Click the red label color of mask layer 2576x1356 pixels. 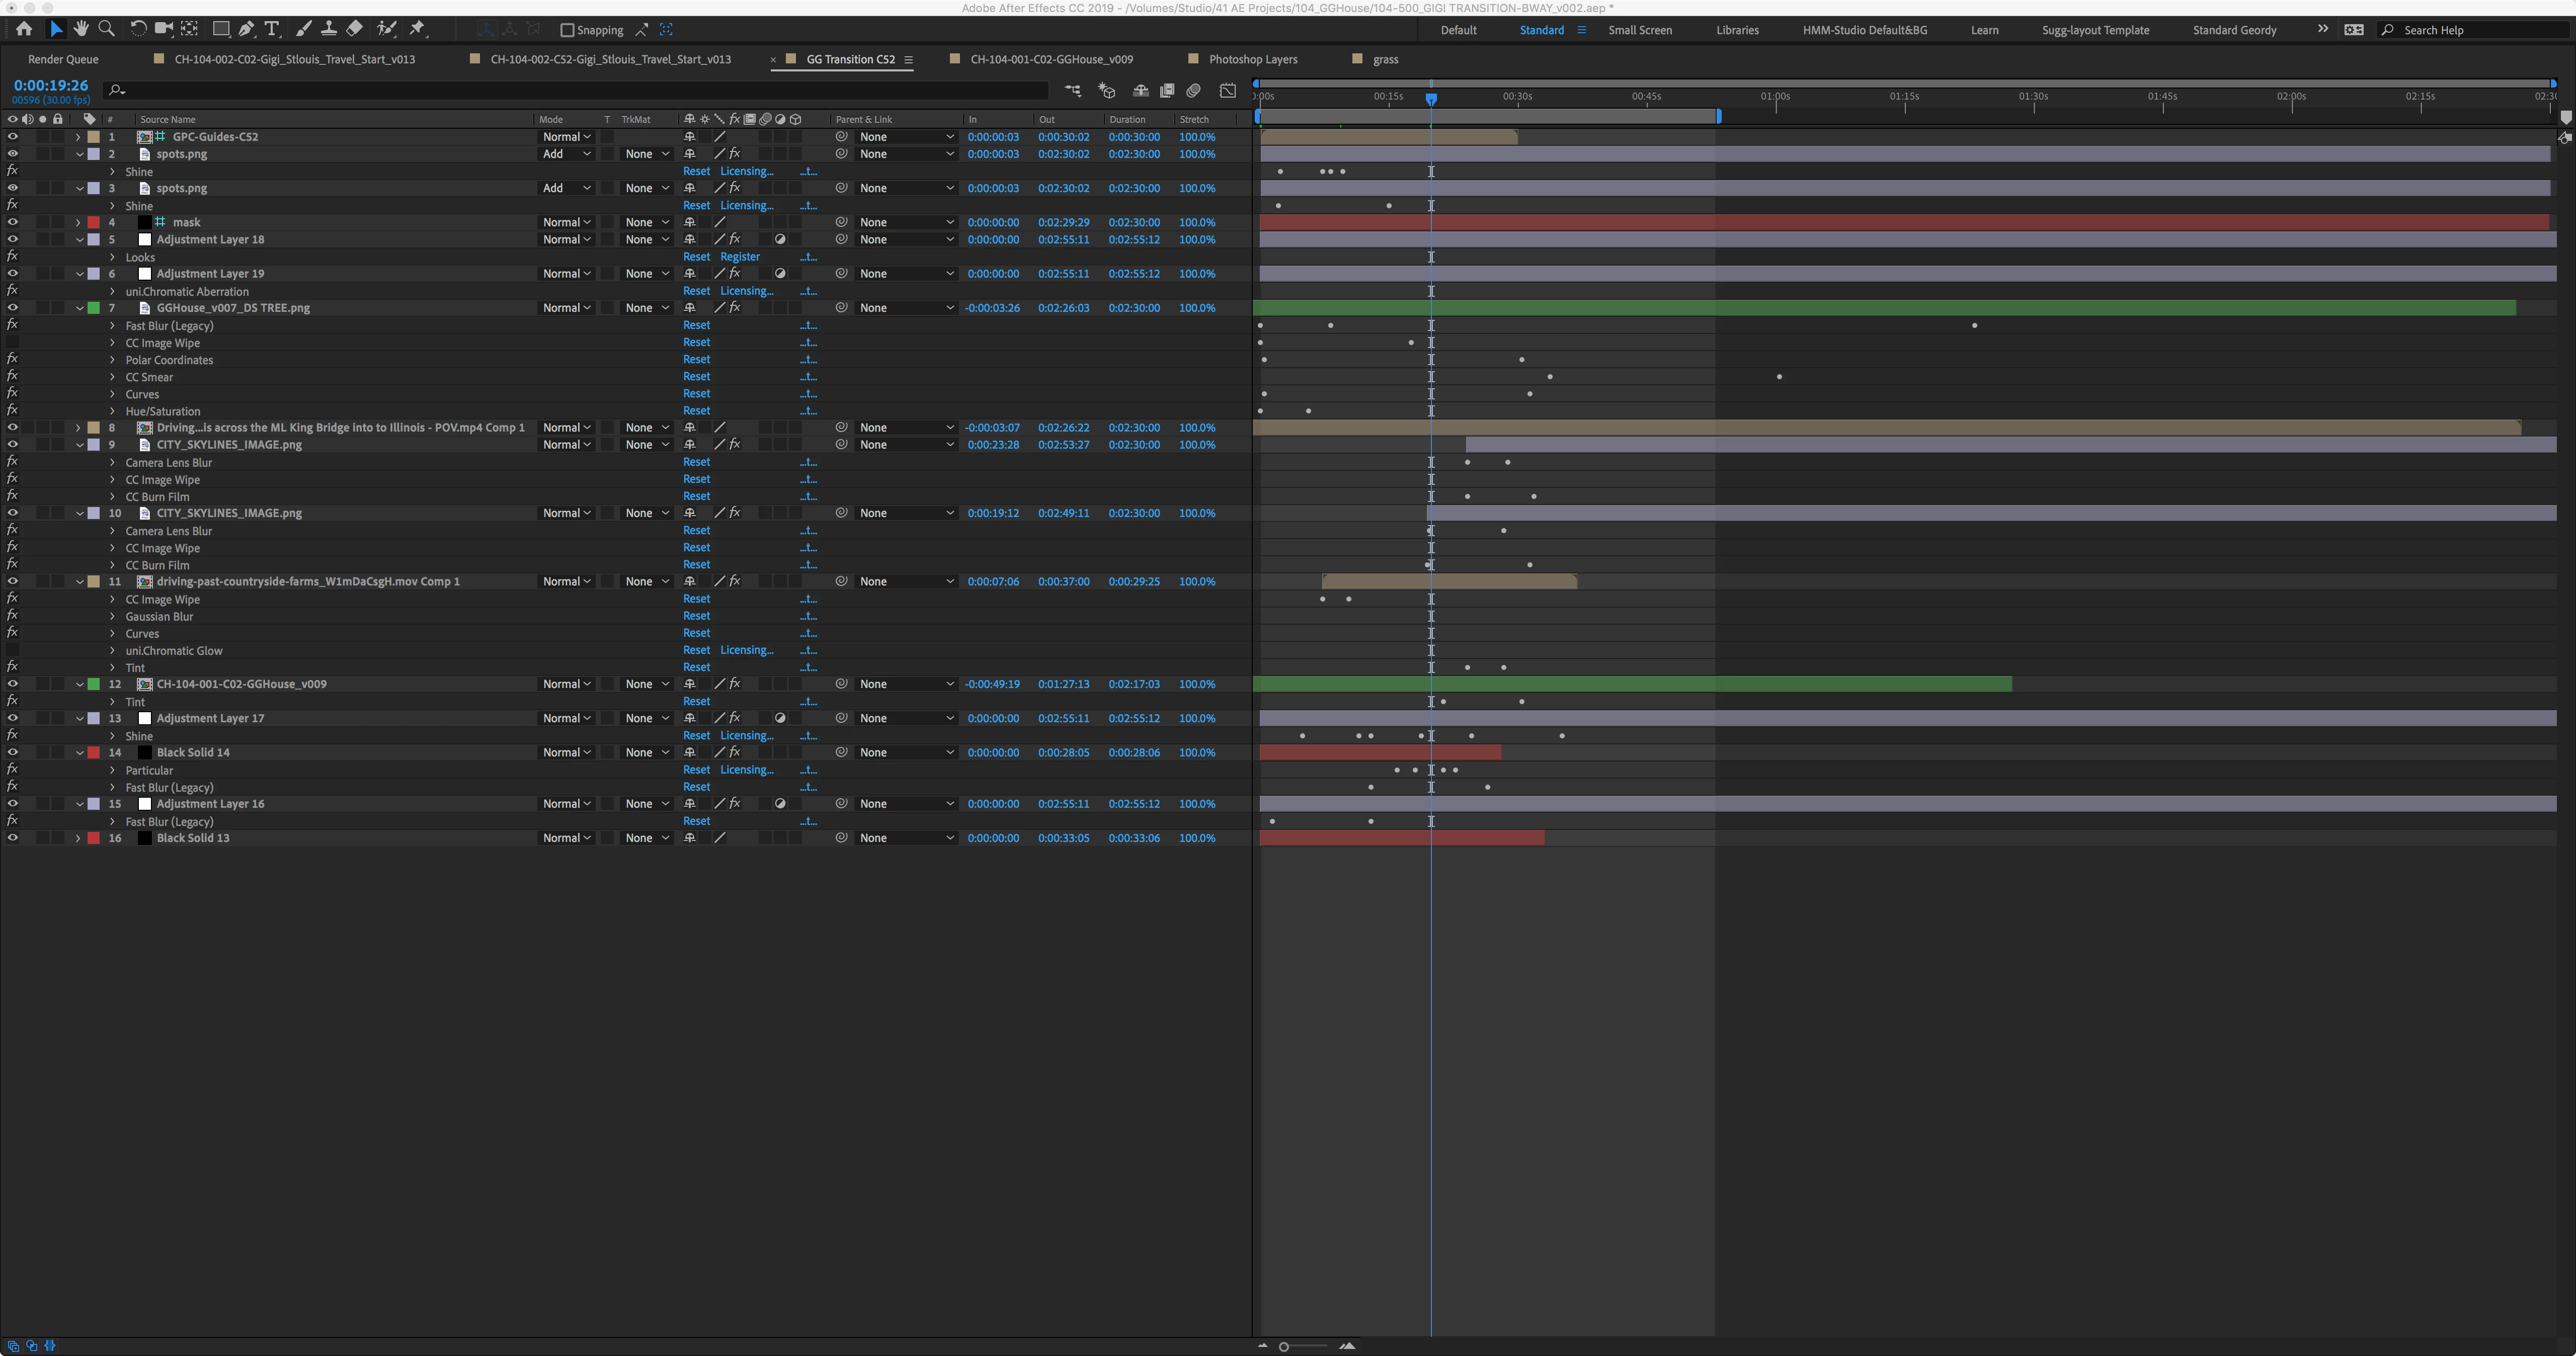(x=94, y=222)
